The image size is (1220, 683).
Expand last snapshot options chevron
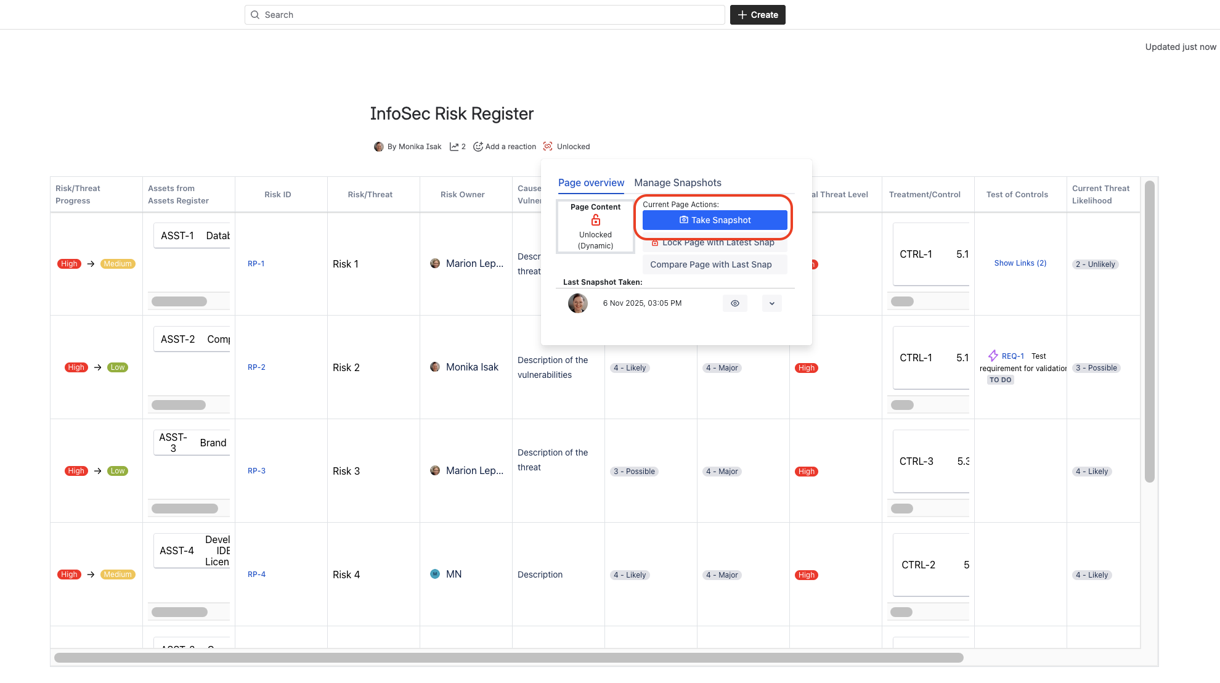tap(771, 303)
